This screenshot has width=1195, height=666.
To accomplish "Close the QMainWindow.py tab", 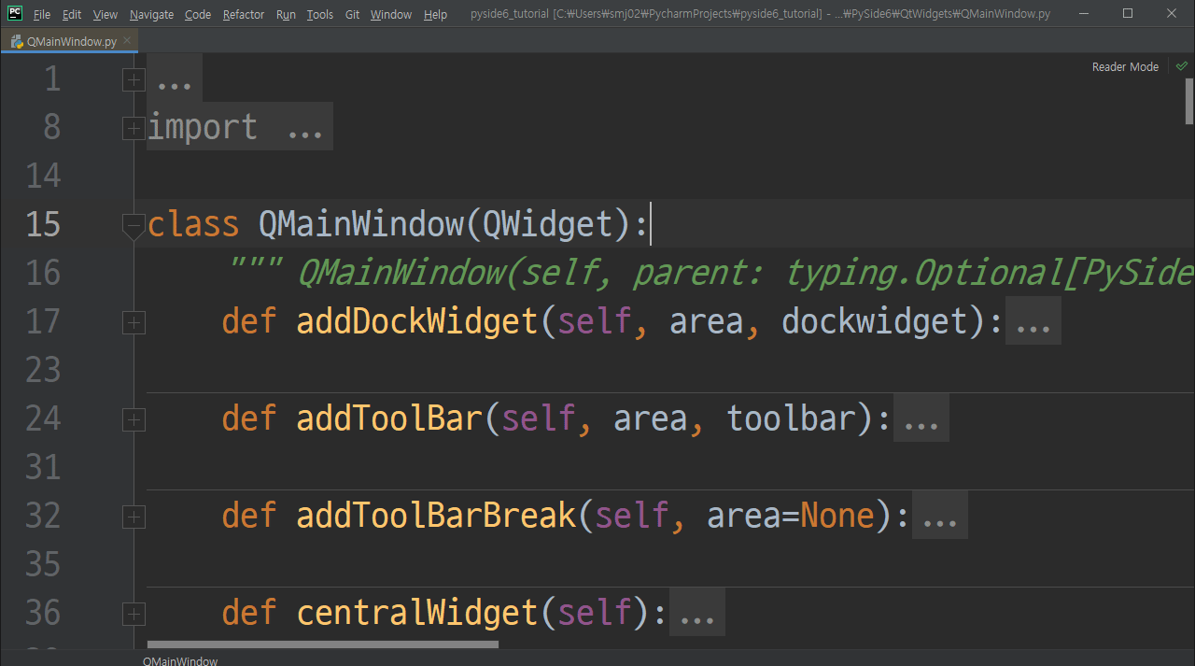I will (x=128, y=41).
